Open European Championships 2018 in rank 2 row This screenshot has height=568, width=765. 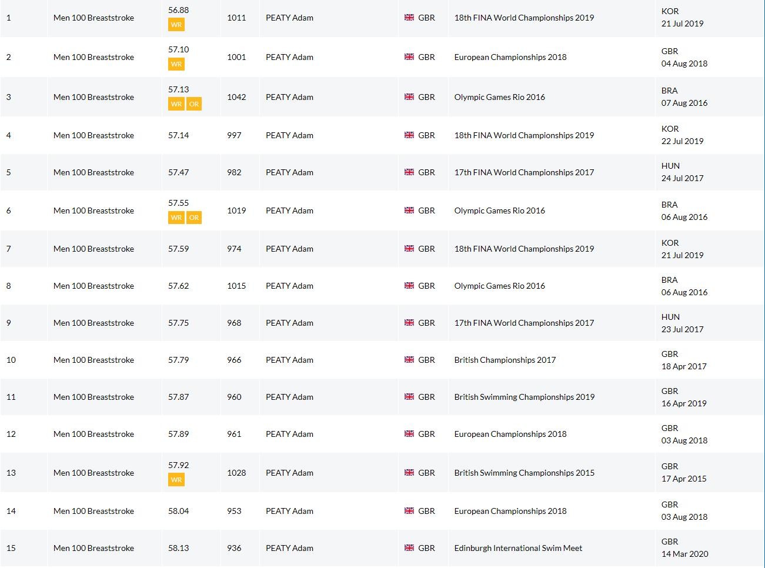tap(510, 57)
